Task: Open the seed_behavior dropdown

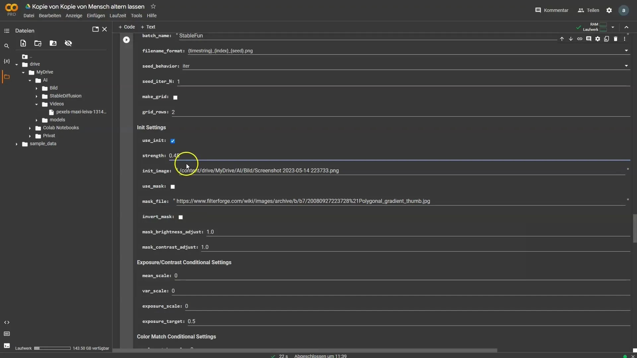Action: pyautogui.click(x=626, y=66)
